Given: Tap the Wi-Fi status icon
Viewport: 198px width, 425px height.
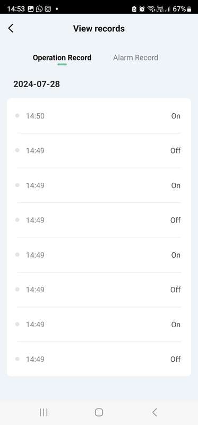Looking at the screenshot, I should [x=151, y=9].
